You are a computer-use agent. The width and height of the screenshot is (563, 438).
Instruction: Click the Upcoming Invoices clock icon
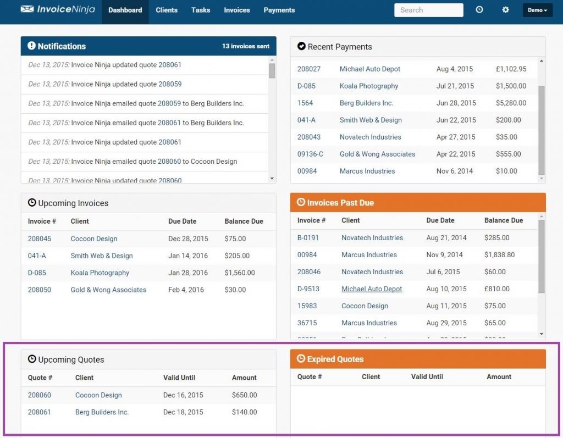[x=32, y=202]
